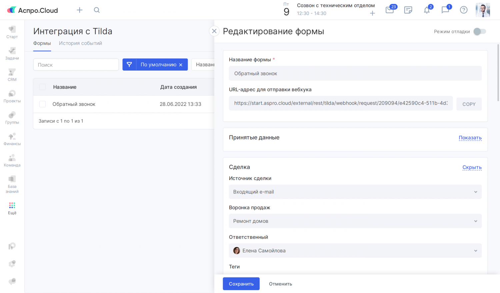Select all rows via header checkbox
500x293 pixels.
click(43, 87)
